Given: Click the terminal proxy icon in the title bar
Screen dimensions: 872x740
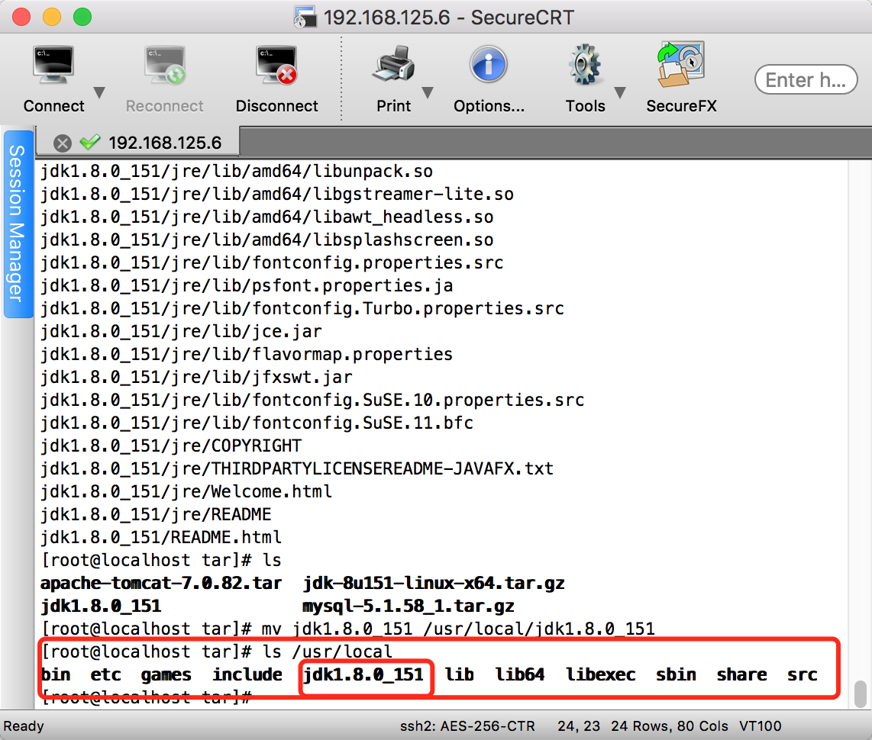Looking at the screenshot, I should 305,17.
